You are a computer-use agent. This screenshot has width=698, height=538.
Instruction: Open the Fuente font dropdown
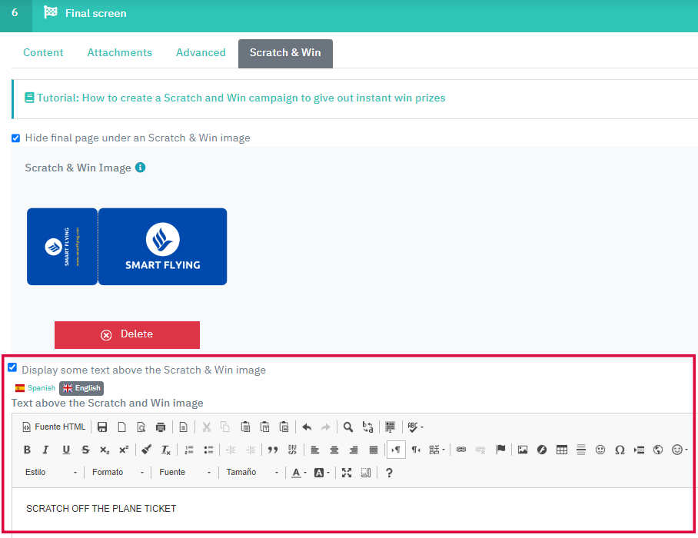click(x=184, y=472)
